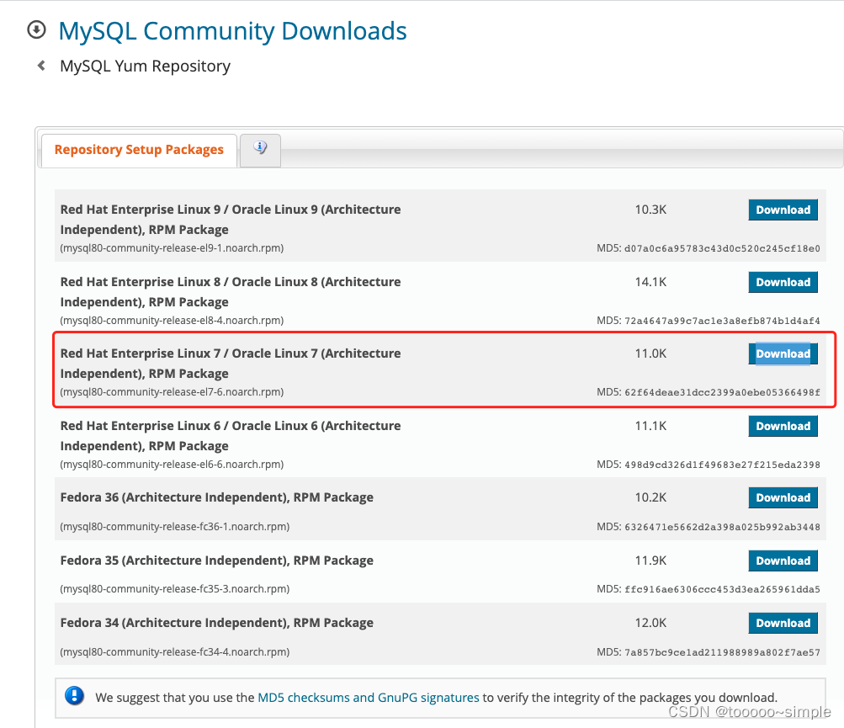The image size is (844, 728).
Task: Click the 12.0K file size value
Action: click(650, 623)
